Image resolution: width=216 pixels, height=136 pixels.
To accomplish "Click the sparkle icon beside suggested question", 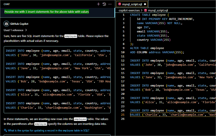I will pos(5,130).
